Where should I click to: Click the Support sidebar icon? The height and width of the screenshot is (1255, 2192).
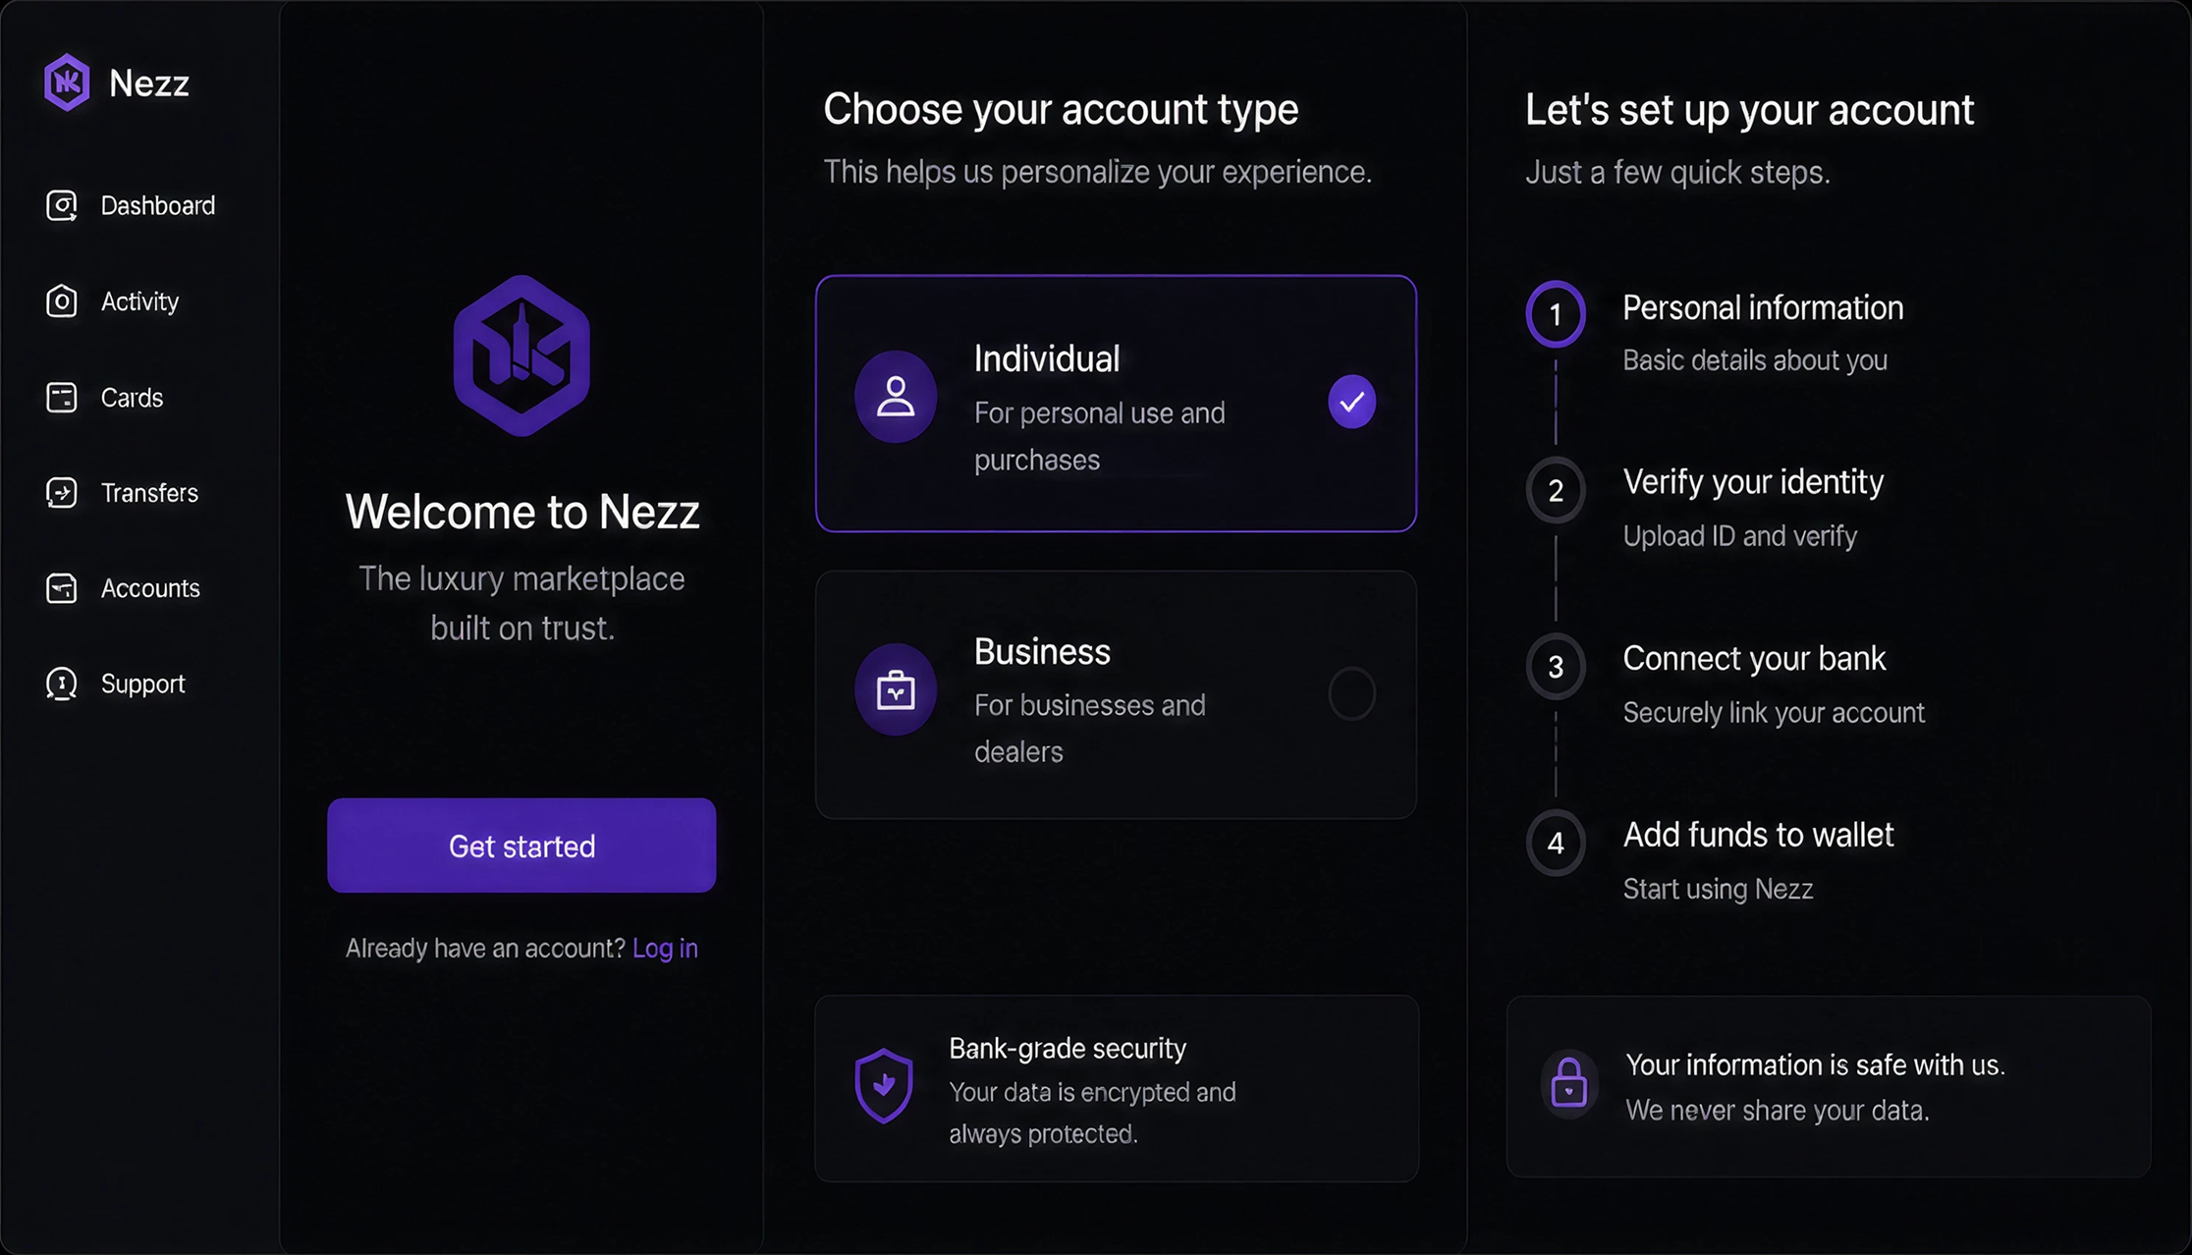tap(62, 683)
